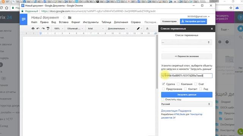243x136 pixels.
Task: Open the Таблица menu
Action: 106,22
